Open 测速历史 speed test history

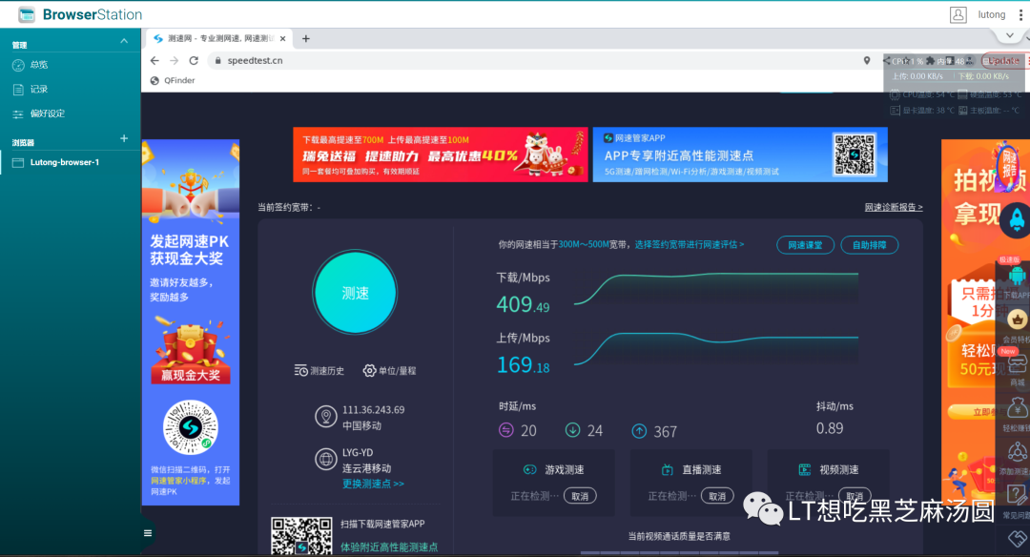[x=319, y=370]
